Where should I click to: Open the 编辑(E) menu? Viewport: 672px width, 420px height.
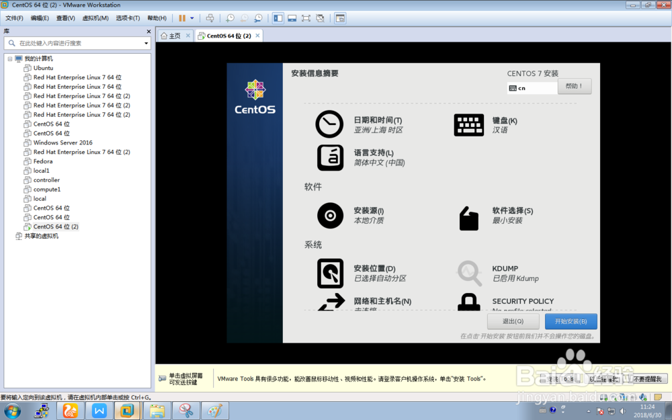pos(40,18)
